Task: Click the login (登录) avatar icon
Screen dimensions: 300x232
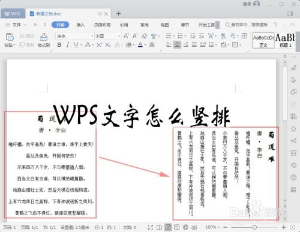Action: 257,4
